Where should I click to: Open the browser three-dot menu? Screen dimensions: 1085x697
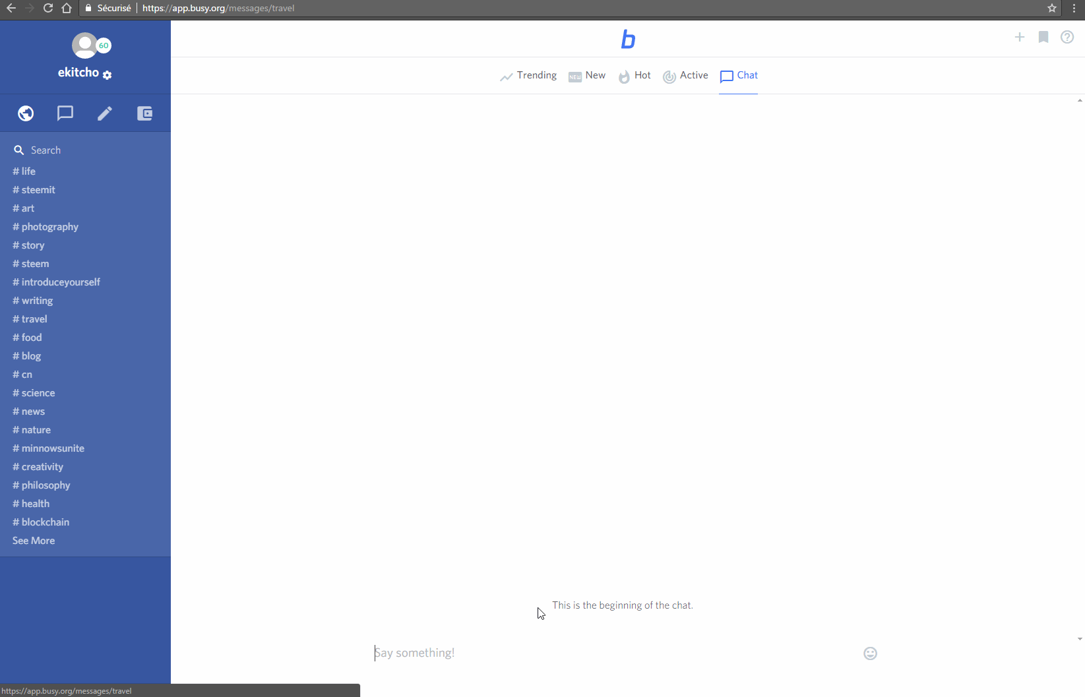[x=1074, y=8]
